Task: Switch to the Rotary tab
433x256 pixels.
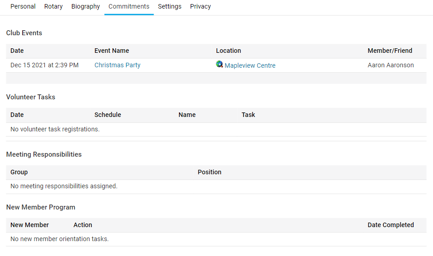Action: click(x=53, y=7)
